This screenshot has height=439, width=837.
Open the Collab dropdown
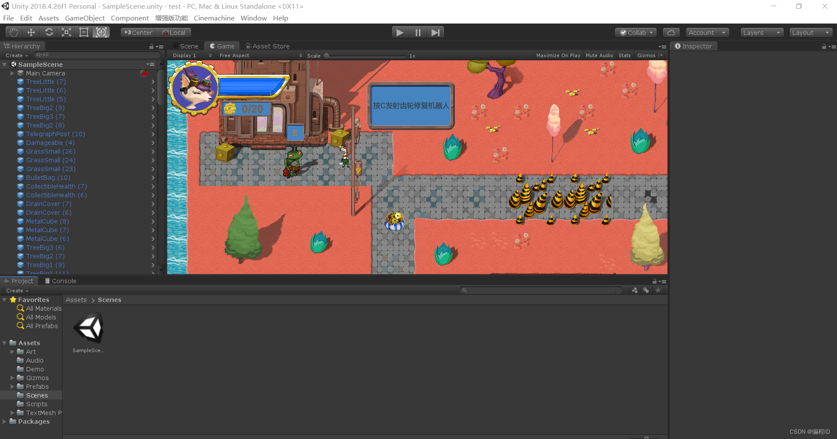click(636, 32)
